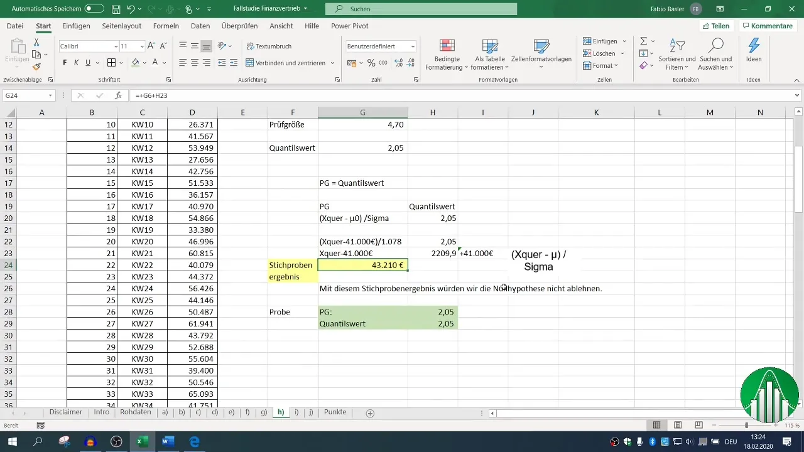
Task: Click the thousands separator 000 icon
Action: click(383, 63)
